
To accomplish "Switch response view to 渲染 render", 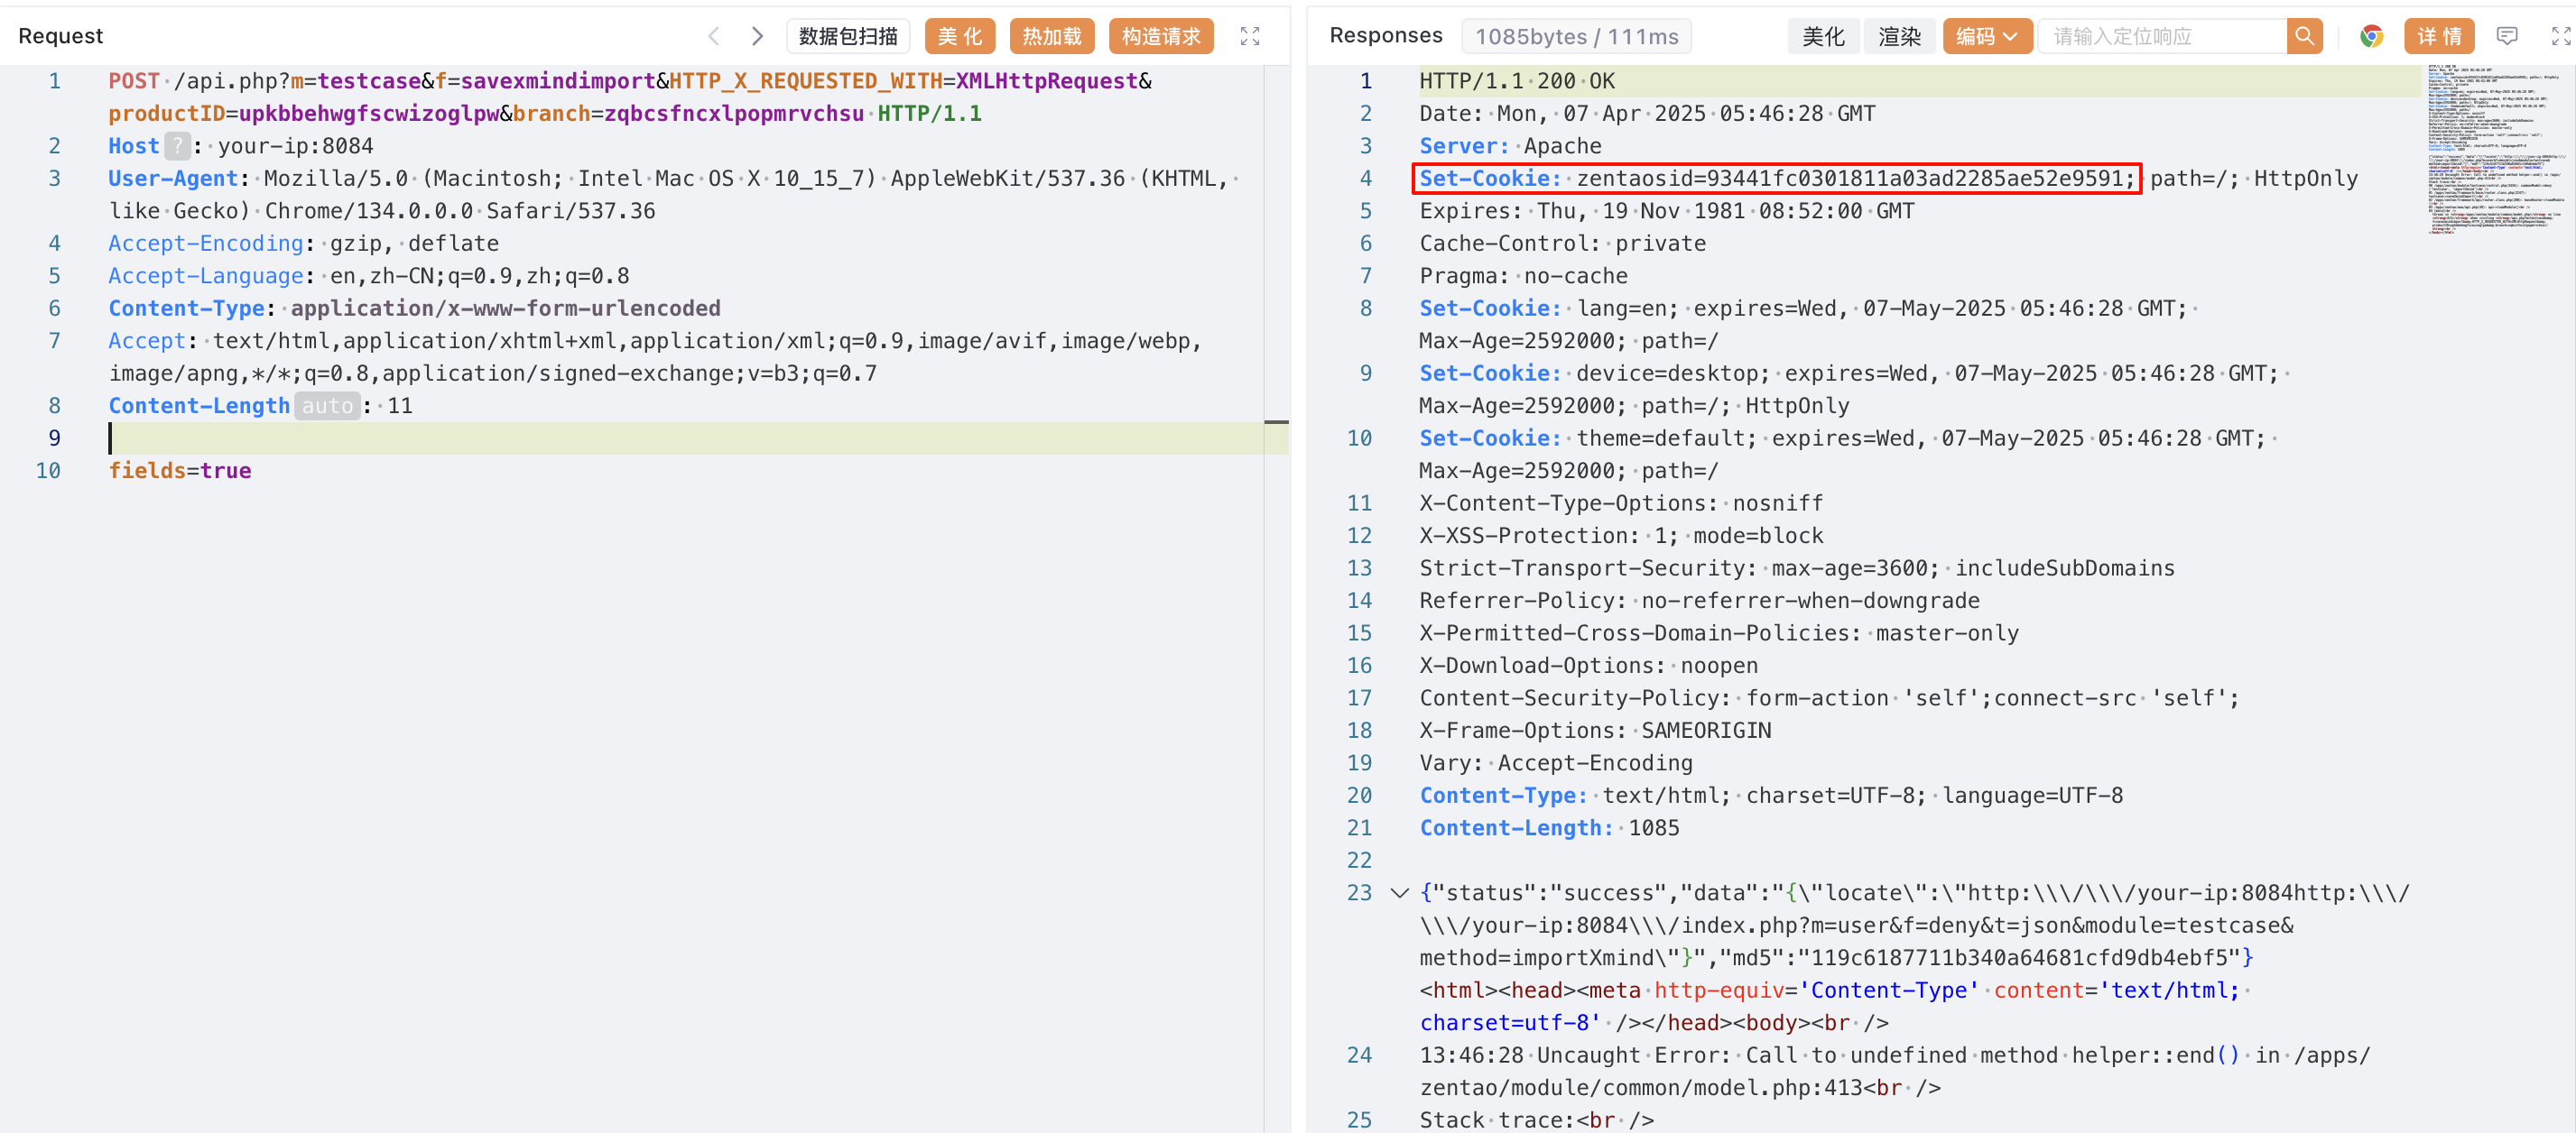I will pos(1898,37).
